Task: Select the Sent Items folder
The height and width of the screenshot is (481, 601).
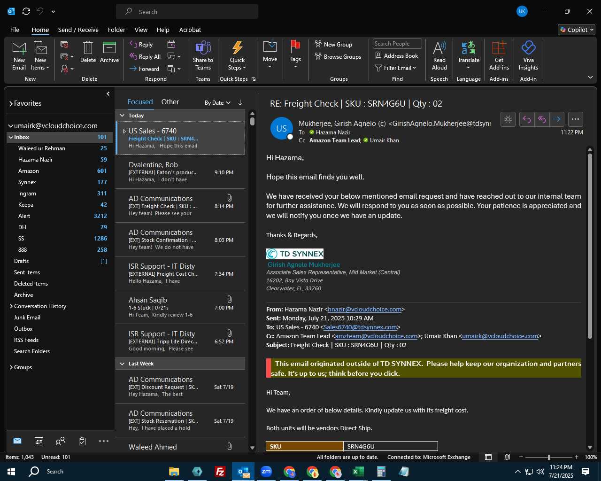Action: coord(27,272)
